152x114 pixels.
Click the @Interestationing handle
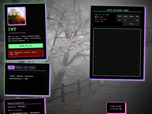click(17, 33)
